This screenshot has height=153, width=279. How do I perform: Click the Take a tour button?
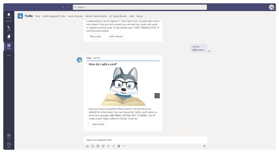tap(95, 36)
